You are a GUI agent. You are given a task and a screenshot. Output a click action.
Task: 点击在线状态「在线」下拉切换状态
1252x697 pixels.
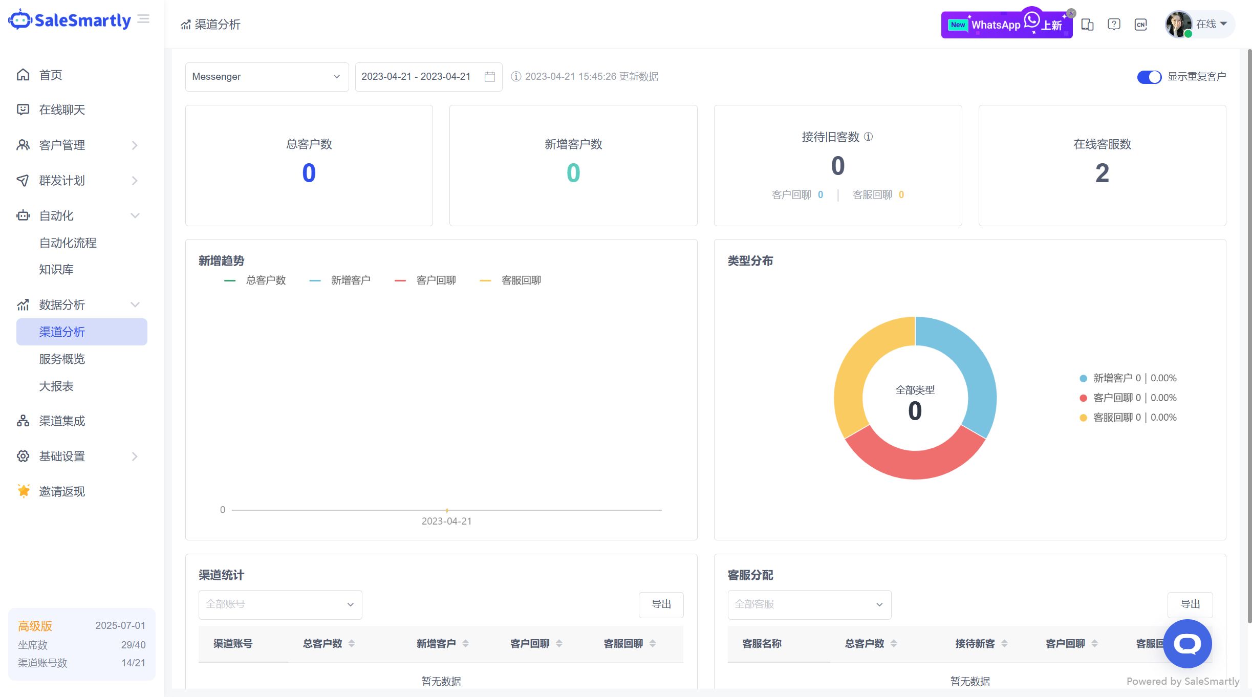tap(1210, 24)
